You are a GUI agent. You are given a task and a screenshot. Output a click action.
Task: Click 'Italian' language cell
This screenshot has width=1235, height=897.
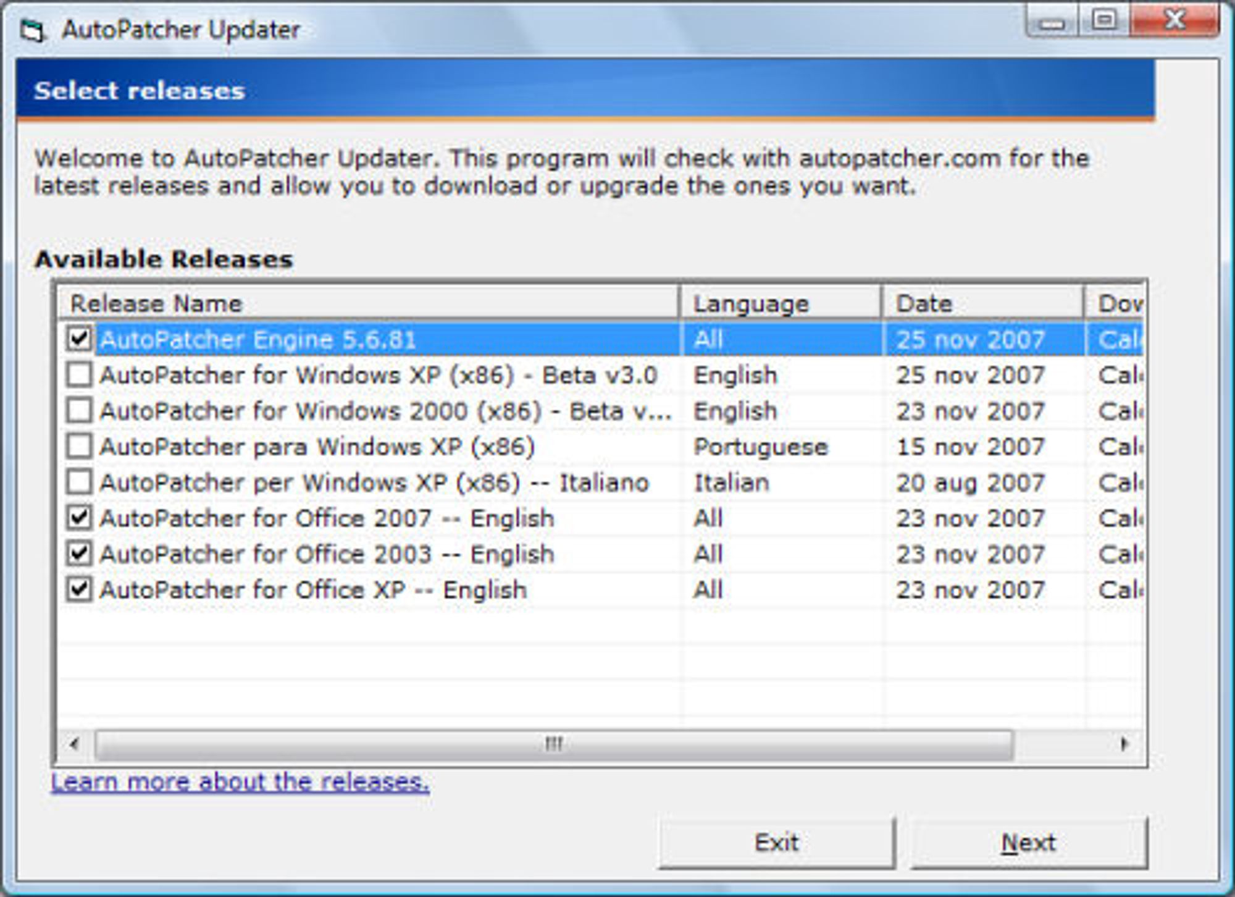pyautogui.click(x=732, y=482)
